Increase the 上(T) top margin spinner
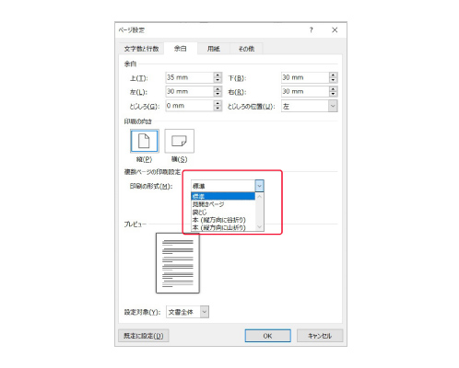This screenshot has height=368, width=459. (218, 75)
